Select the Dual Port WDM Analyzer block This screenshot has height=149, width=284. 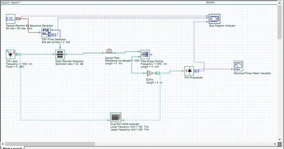116,118
